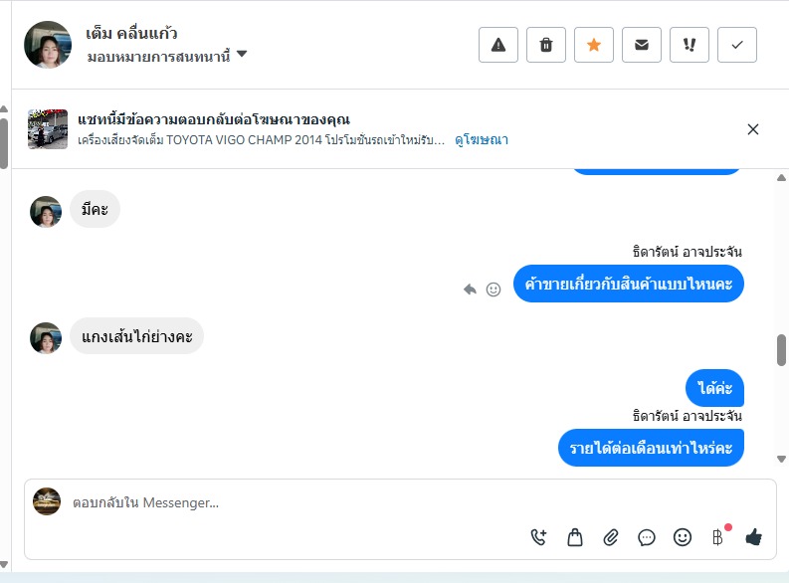Click the Baht payment icon
The width and height of the screenshot is (789, 583).
tap(717, 537)
